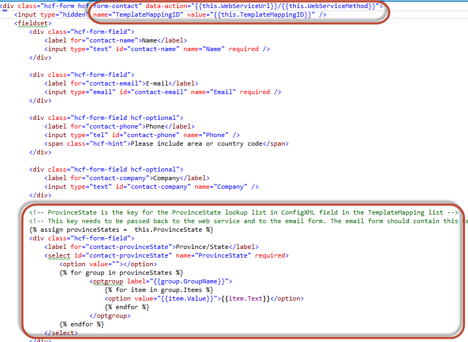Click id="contact-provinceState" on the select
Image resolution: width=468 pixels, height=342 pixels.
[123, 255]
